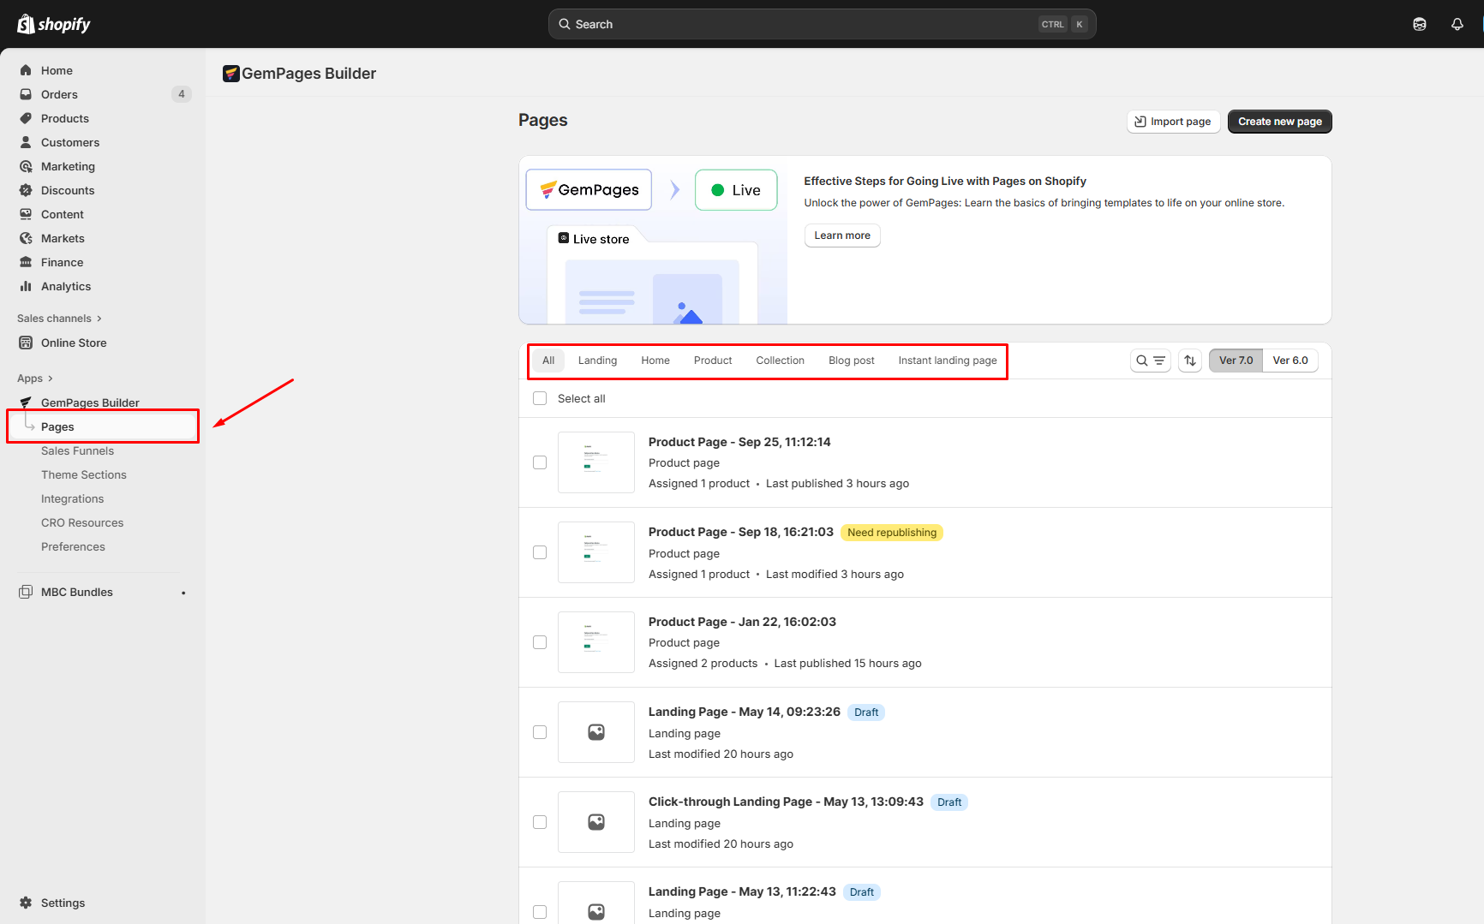Open Online Store sales channel

[x=74, y=343]
